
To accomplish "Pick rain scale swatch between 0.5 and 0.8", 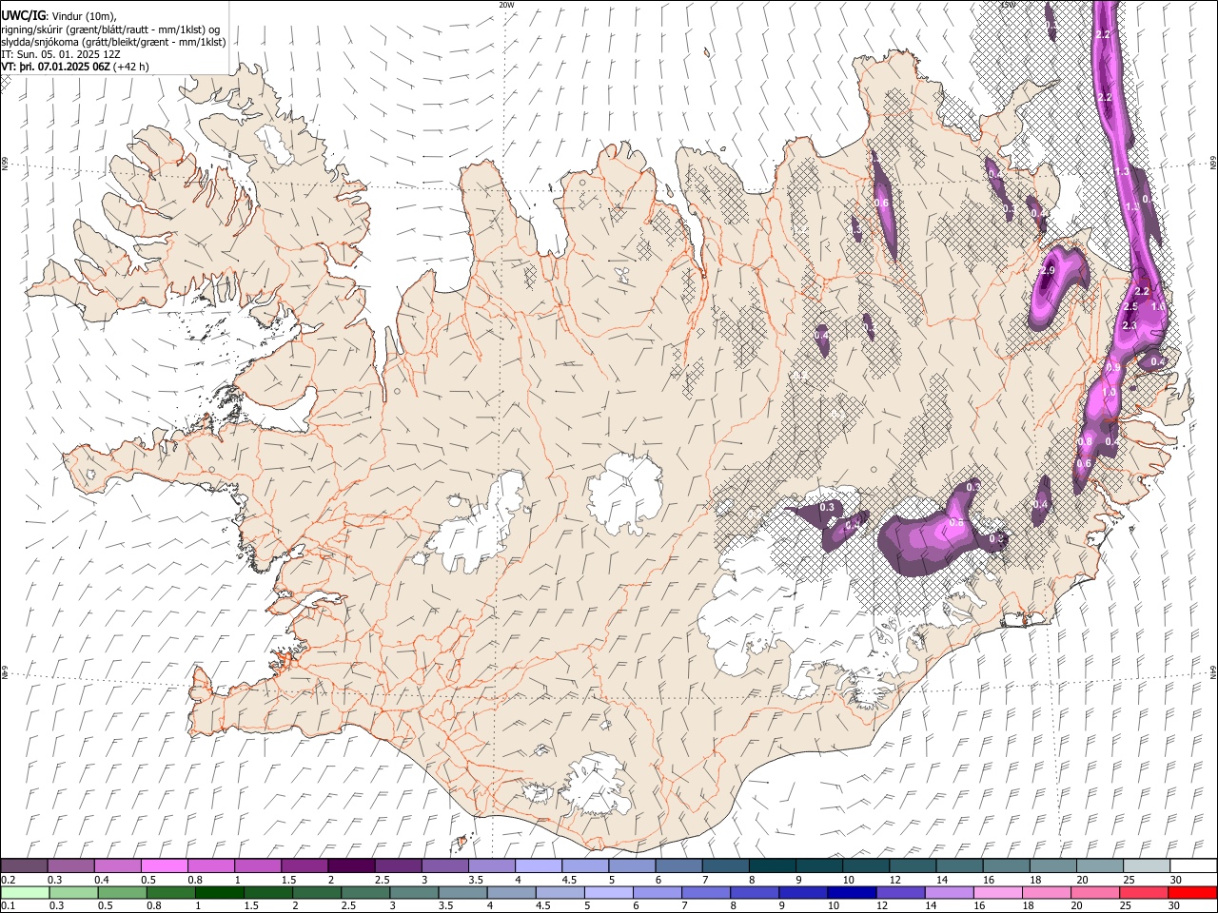I will tap(122, 893).
